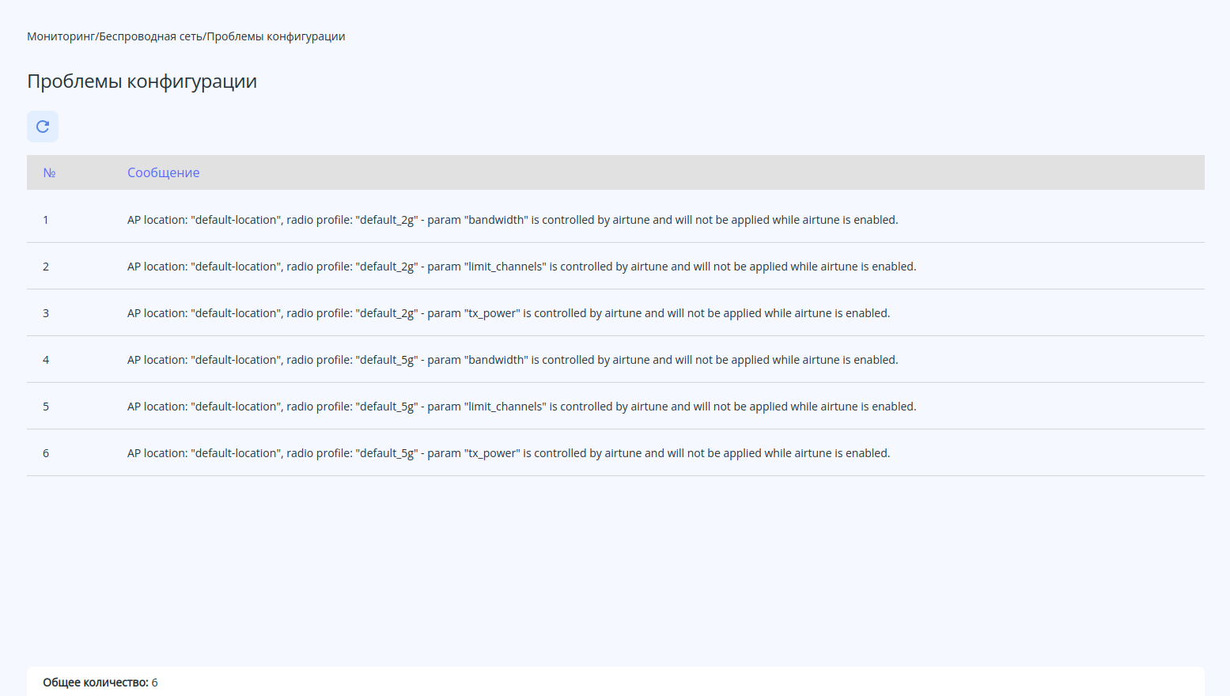
Task: Select row number 5 cell
Action: click(46, 407)
